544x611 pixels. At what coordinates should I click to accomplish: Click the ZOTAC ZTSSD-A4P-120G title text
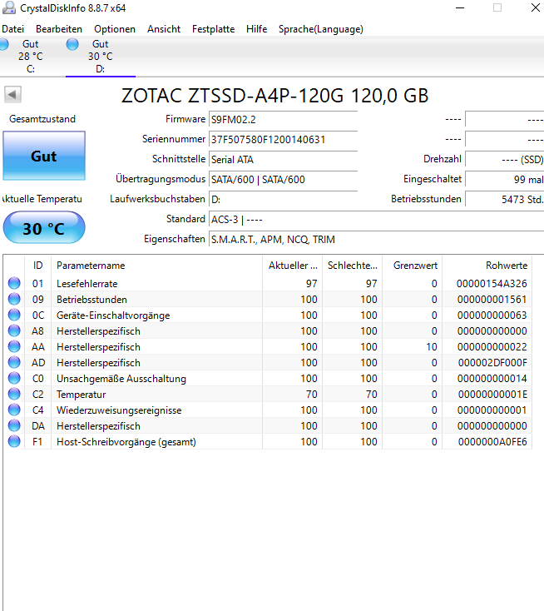[x=275, y=96]
